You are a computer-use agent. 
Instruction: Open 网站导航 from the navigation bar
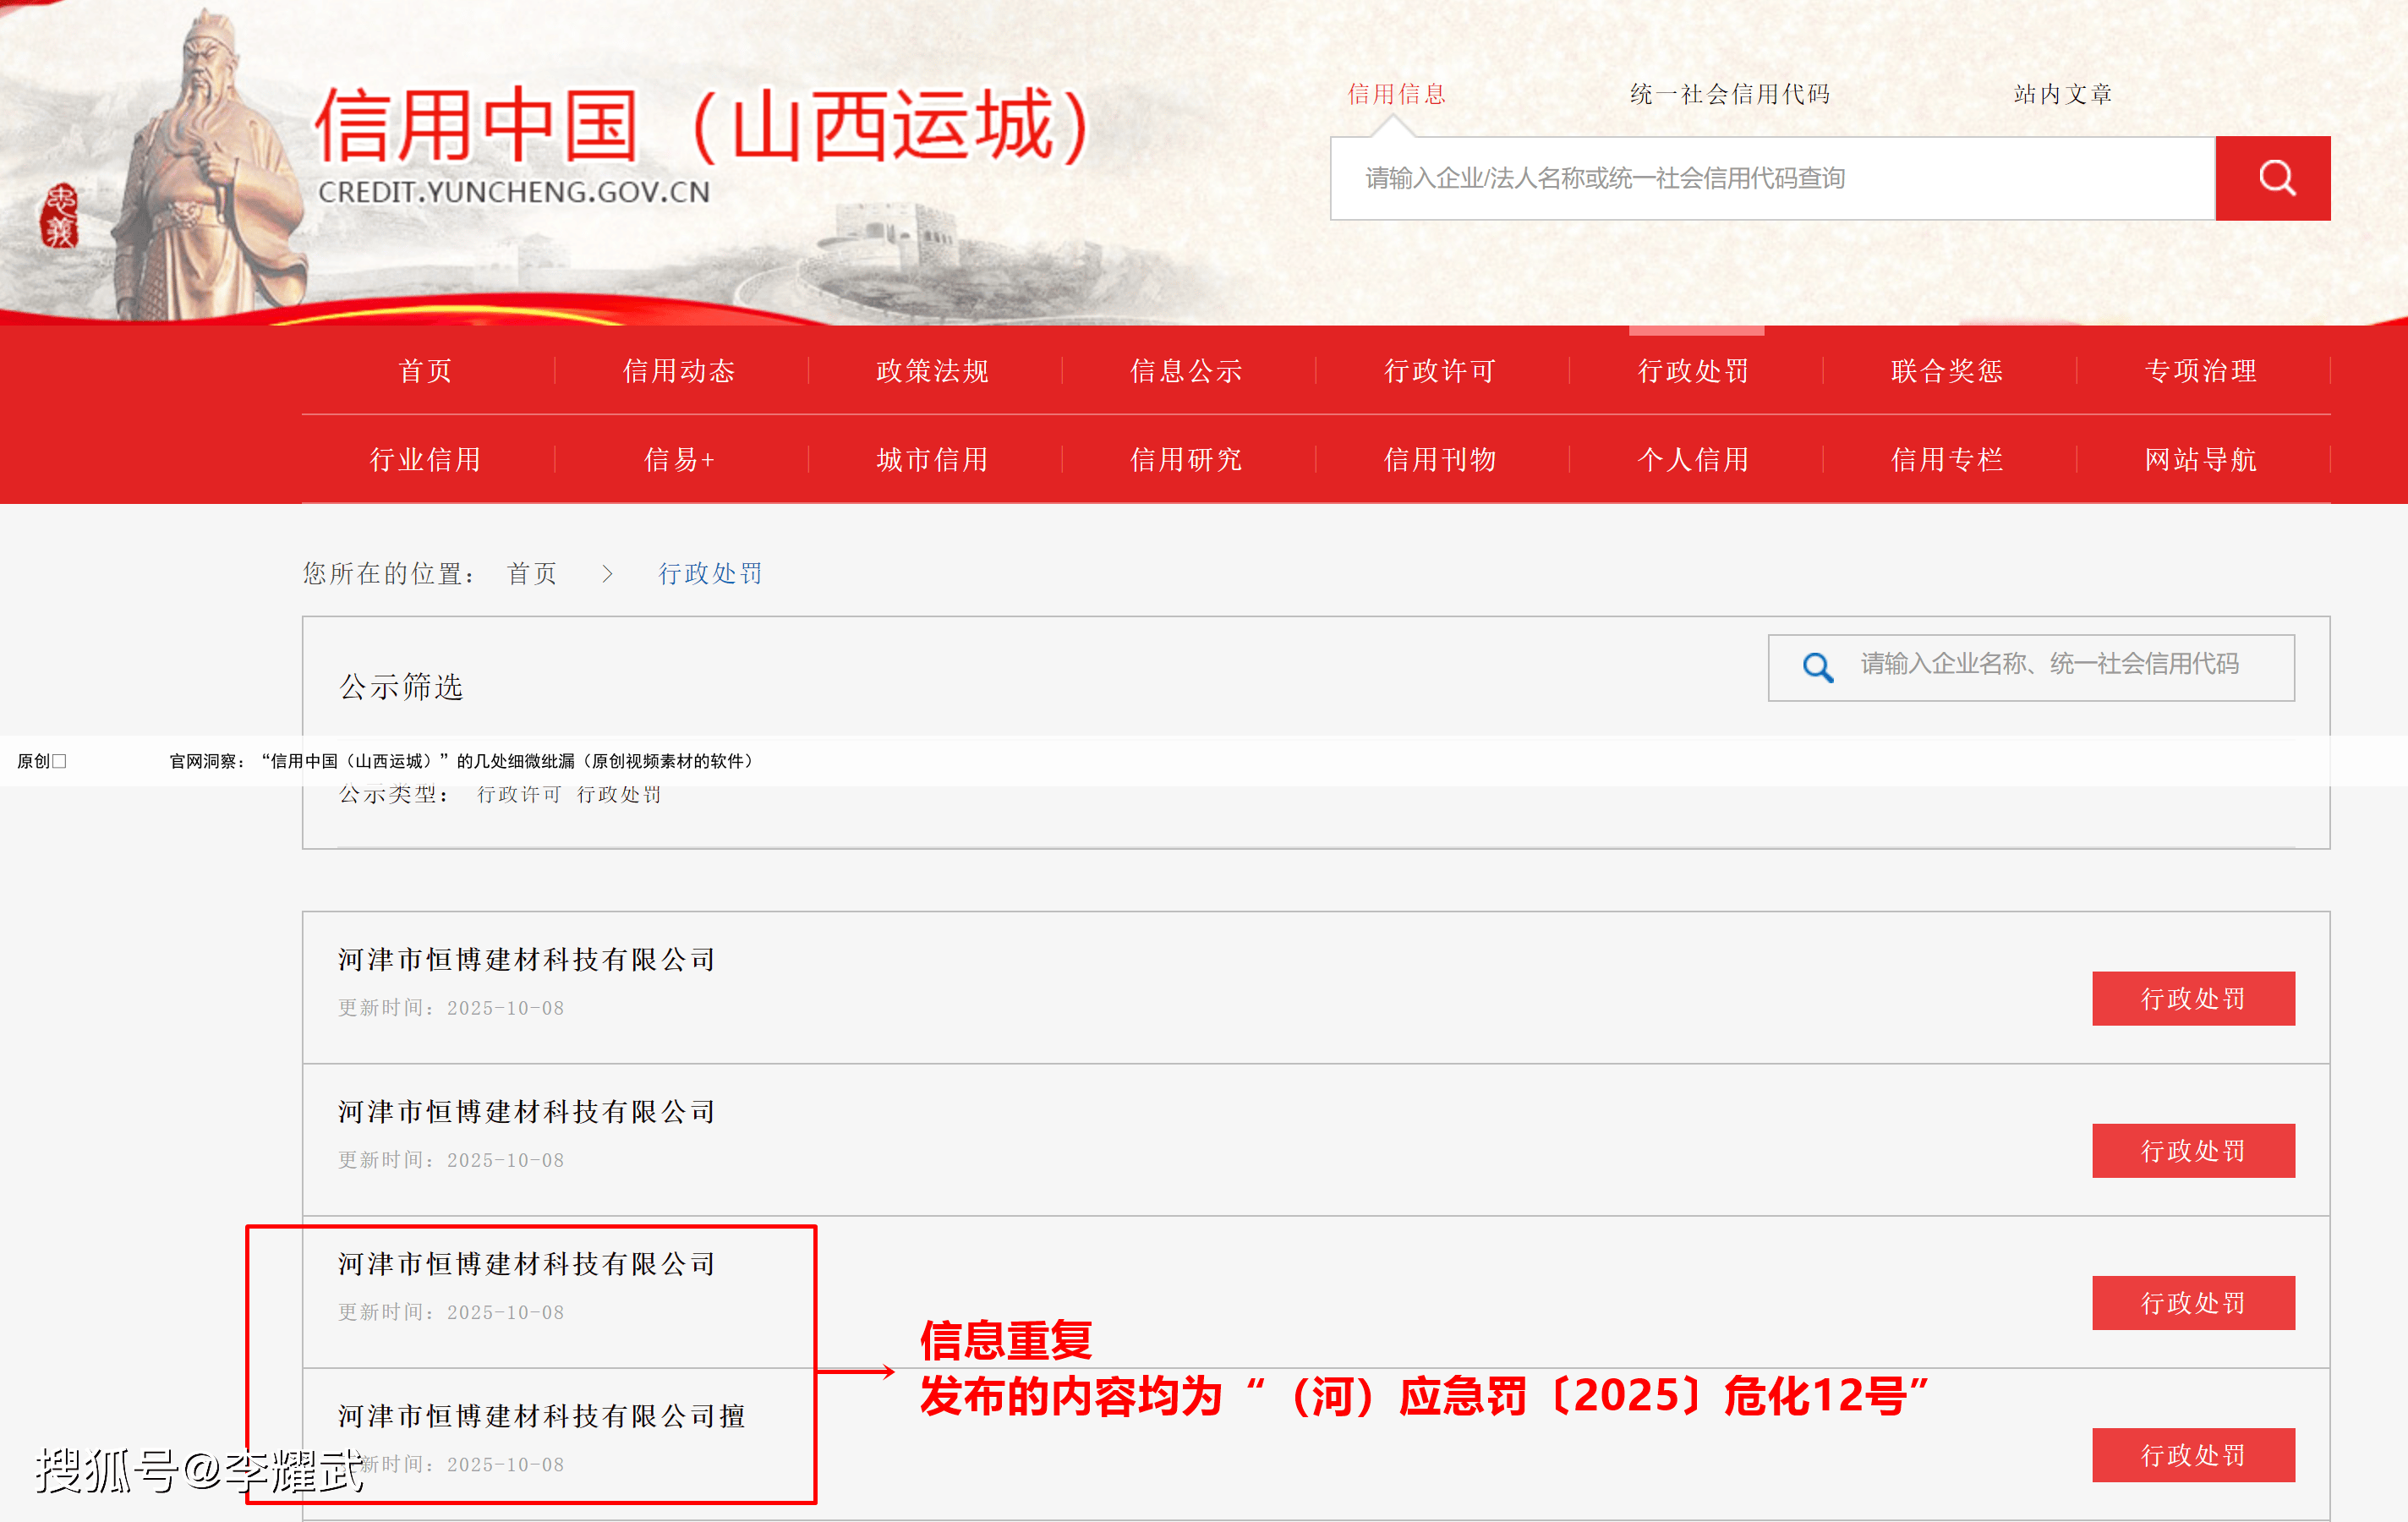click(2199, 460)
